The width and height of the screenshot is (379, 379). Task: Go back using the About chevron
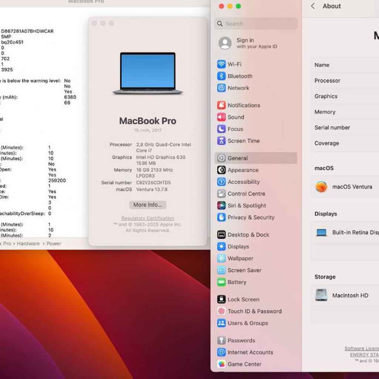tap(313, 6)
